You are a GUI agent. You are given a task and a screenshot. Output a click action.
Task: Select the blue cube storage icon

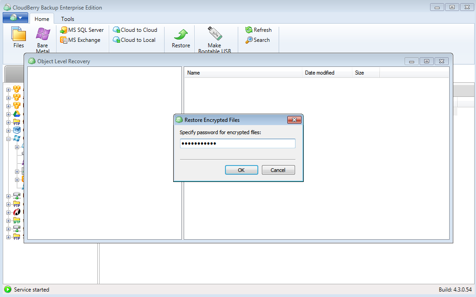coord(17,130)
